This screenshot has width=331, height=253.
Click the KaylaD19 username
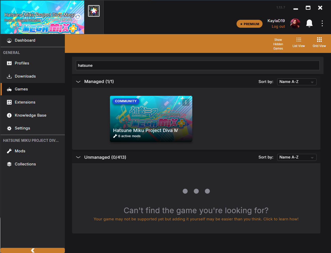coord(276,21)
